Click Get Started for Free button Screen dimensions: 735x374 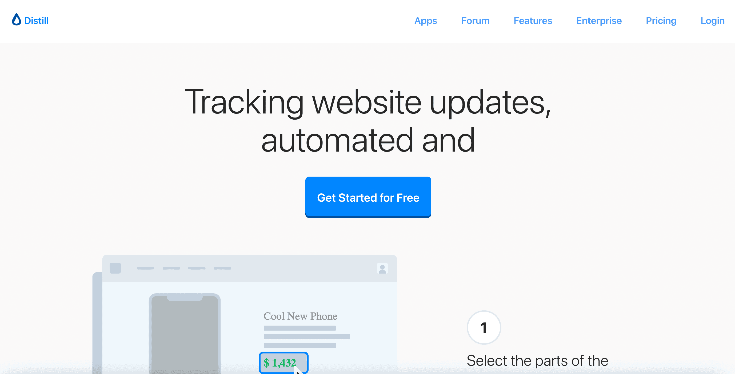click(368, 197)
